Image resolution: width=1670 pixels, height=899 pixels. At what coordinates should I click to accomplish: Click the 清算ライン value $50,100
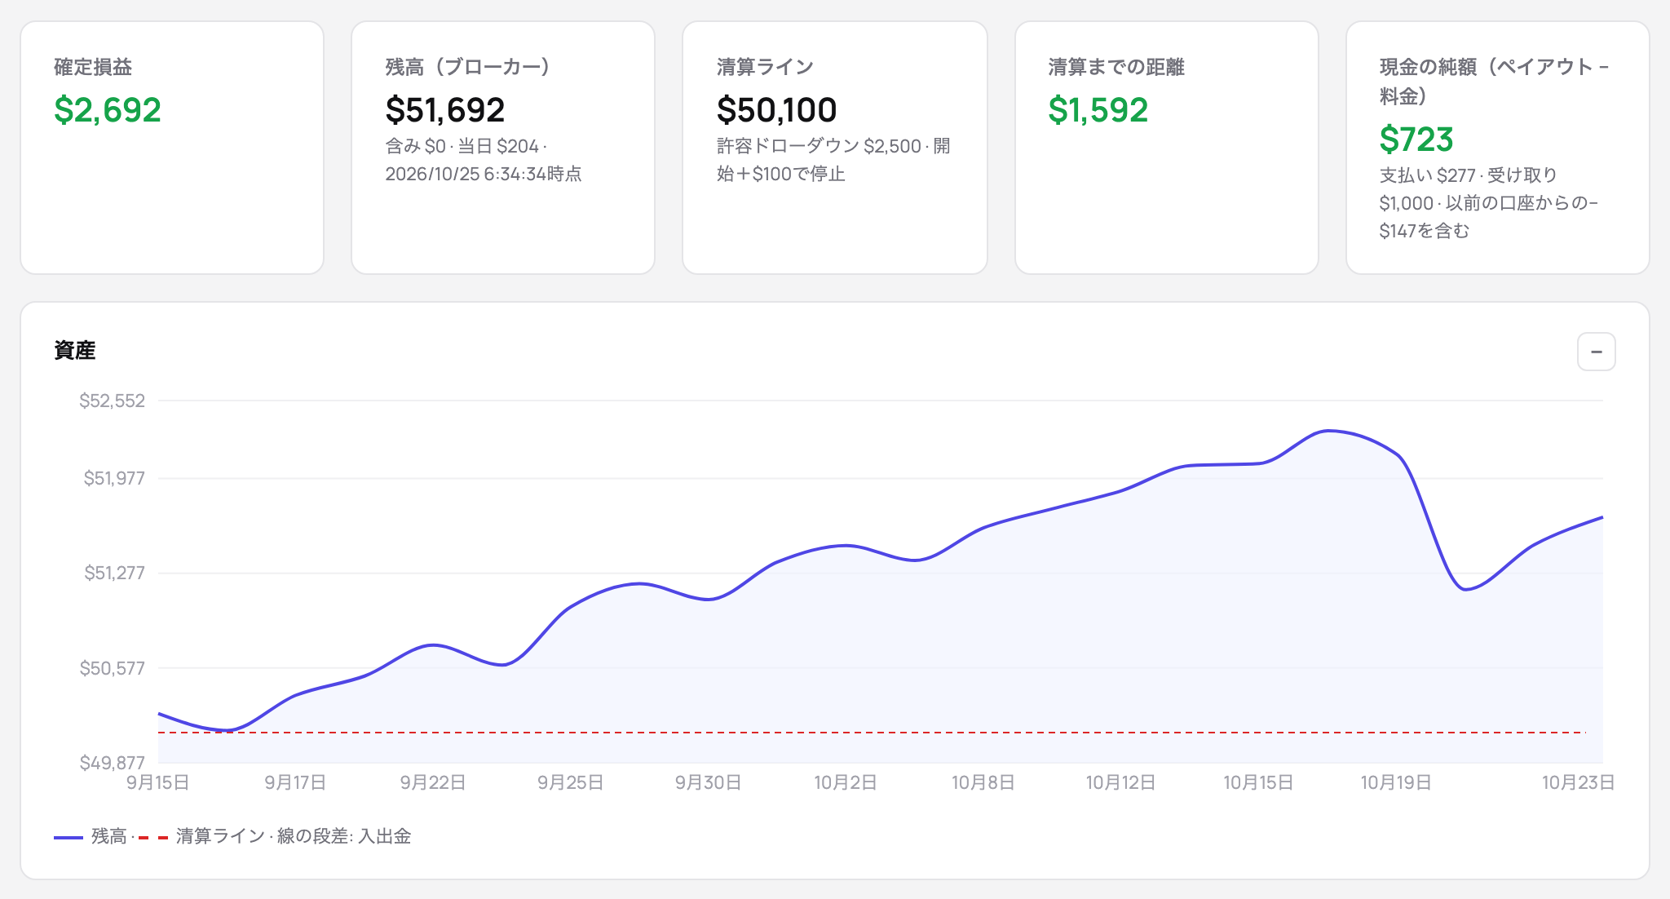(x=776, y=110)
